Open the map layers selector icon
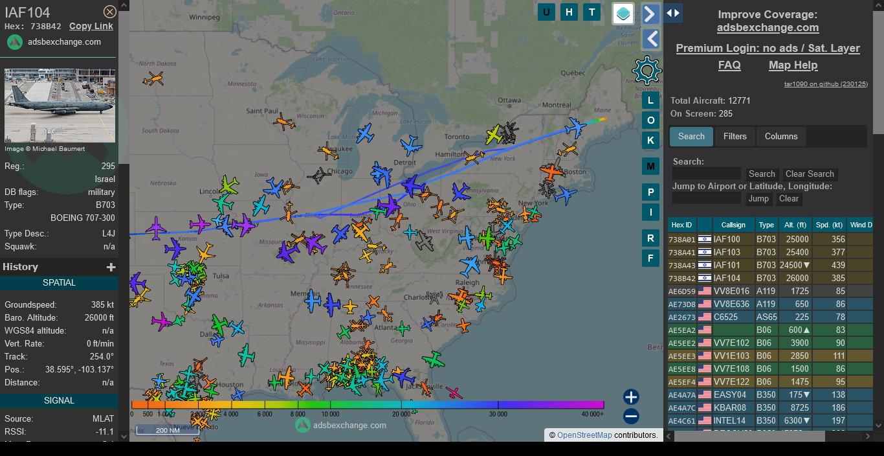 click(623, 14)
